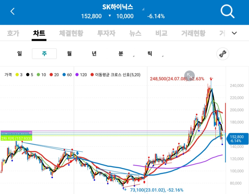The image size is (249, 194).
Task: Tap the 100,000 price axis label
Action: coord(237,171)
